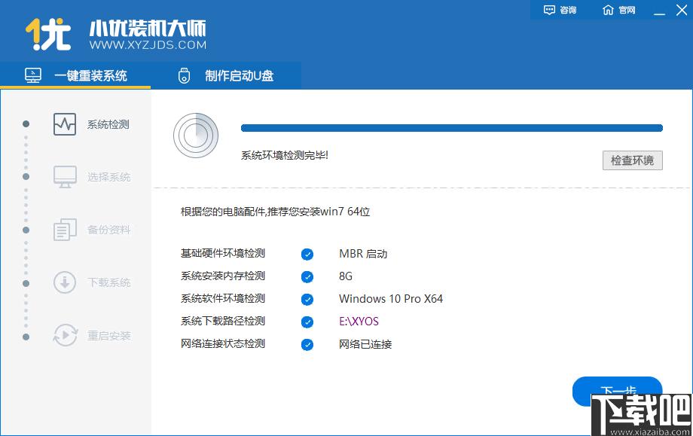Click the 官网 home icon

(x=608, y=10)
